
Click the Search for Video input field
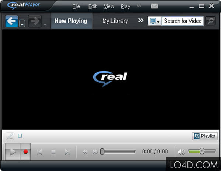click(183, 21)
